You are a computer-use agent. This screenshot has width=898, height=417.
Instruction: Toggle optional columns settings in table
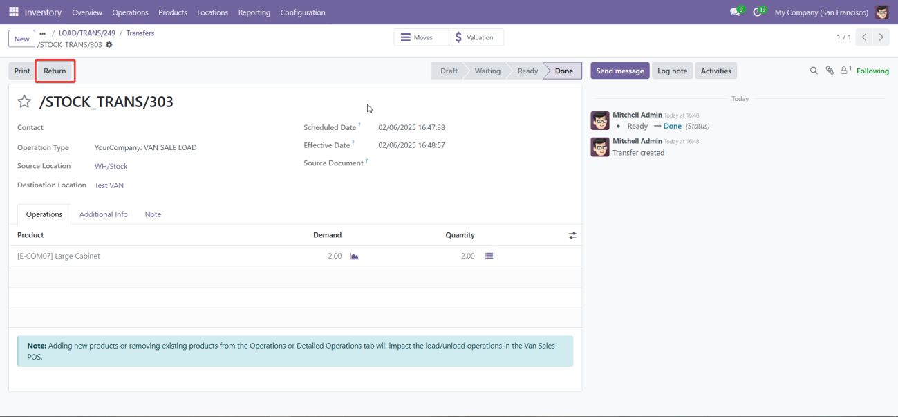click(x=572, y=236)
